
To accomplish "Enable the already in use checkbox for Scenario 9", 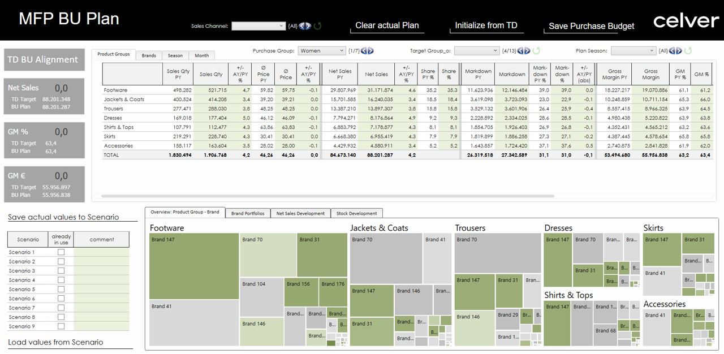I will point(61,326).
